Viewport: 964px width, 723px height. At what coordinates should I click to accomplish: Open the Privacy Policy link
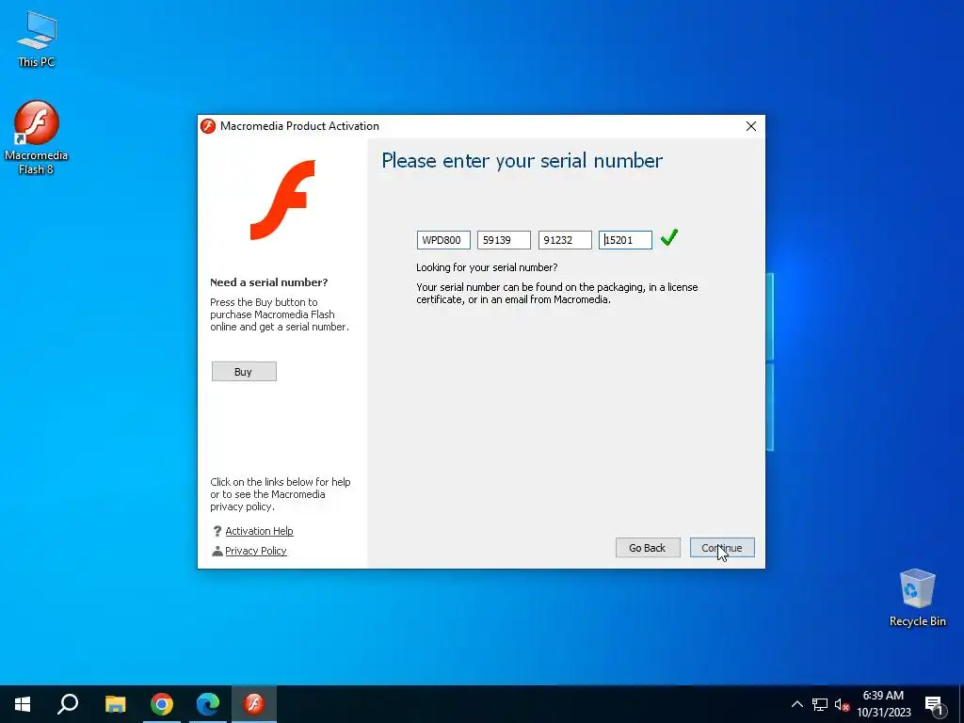click(x=256, y=551)
